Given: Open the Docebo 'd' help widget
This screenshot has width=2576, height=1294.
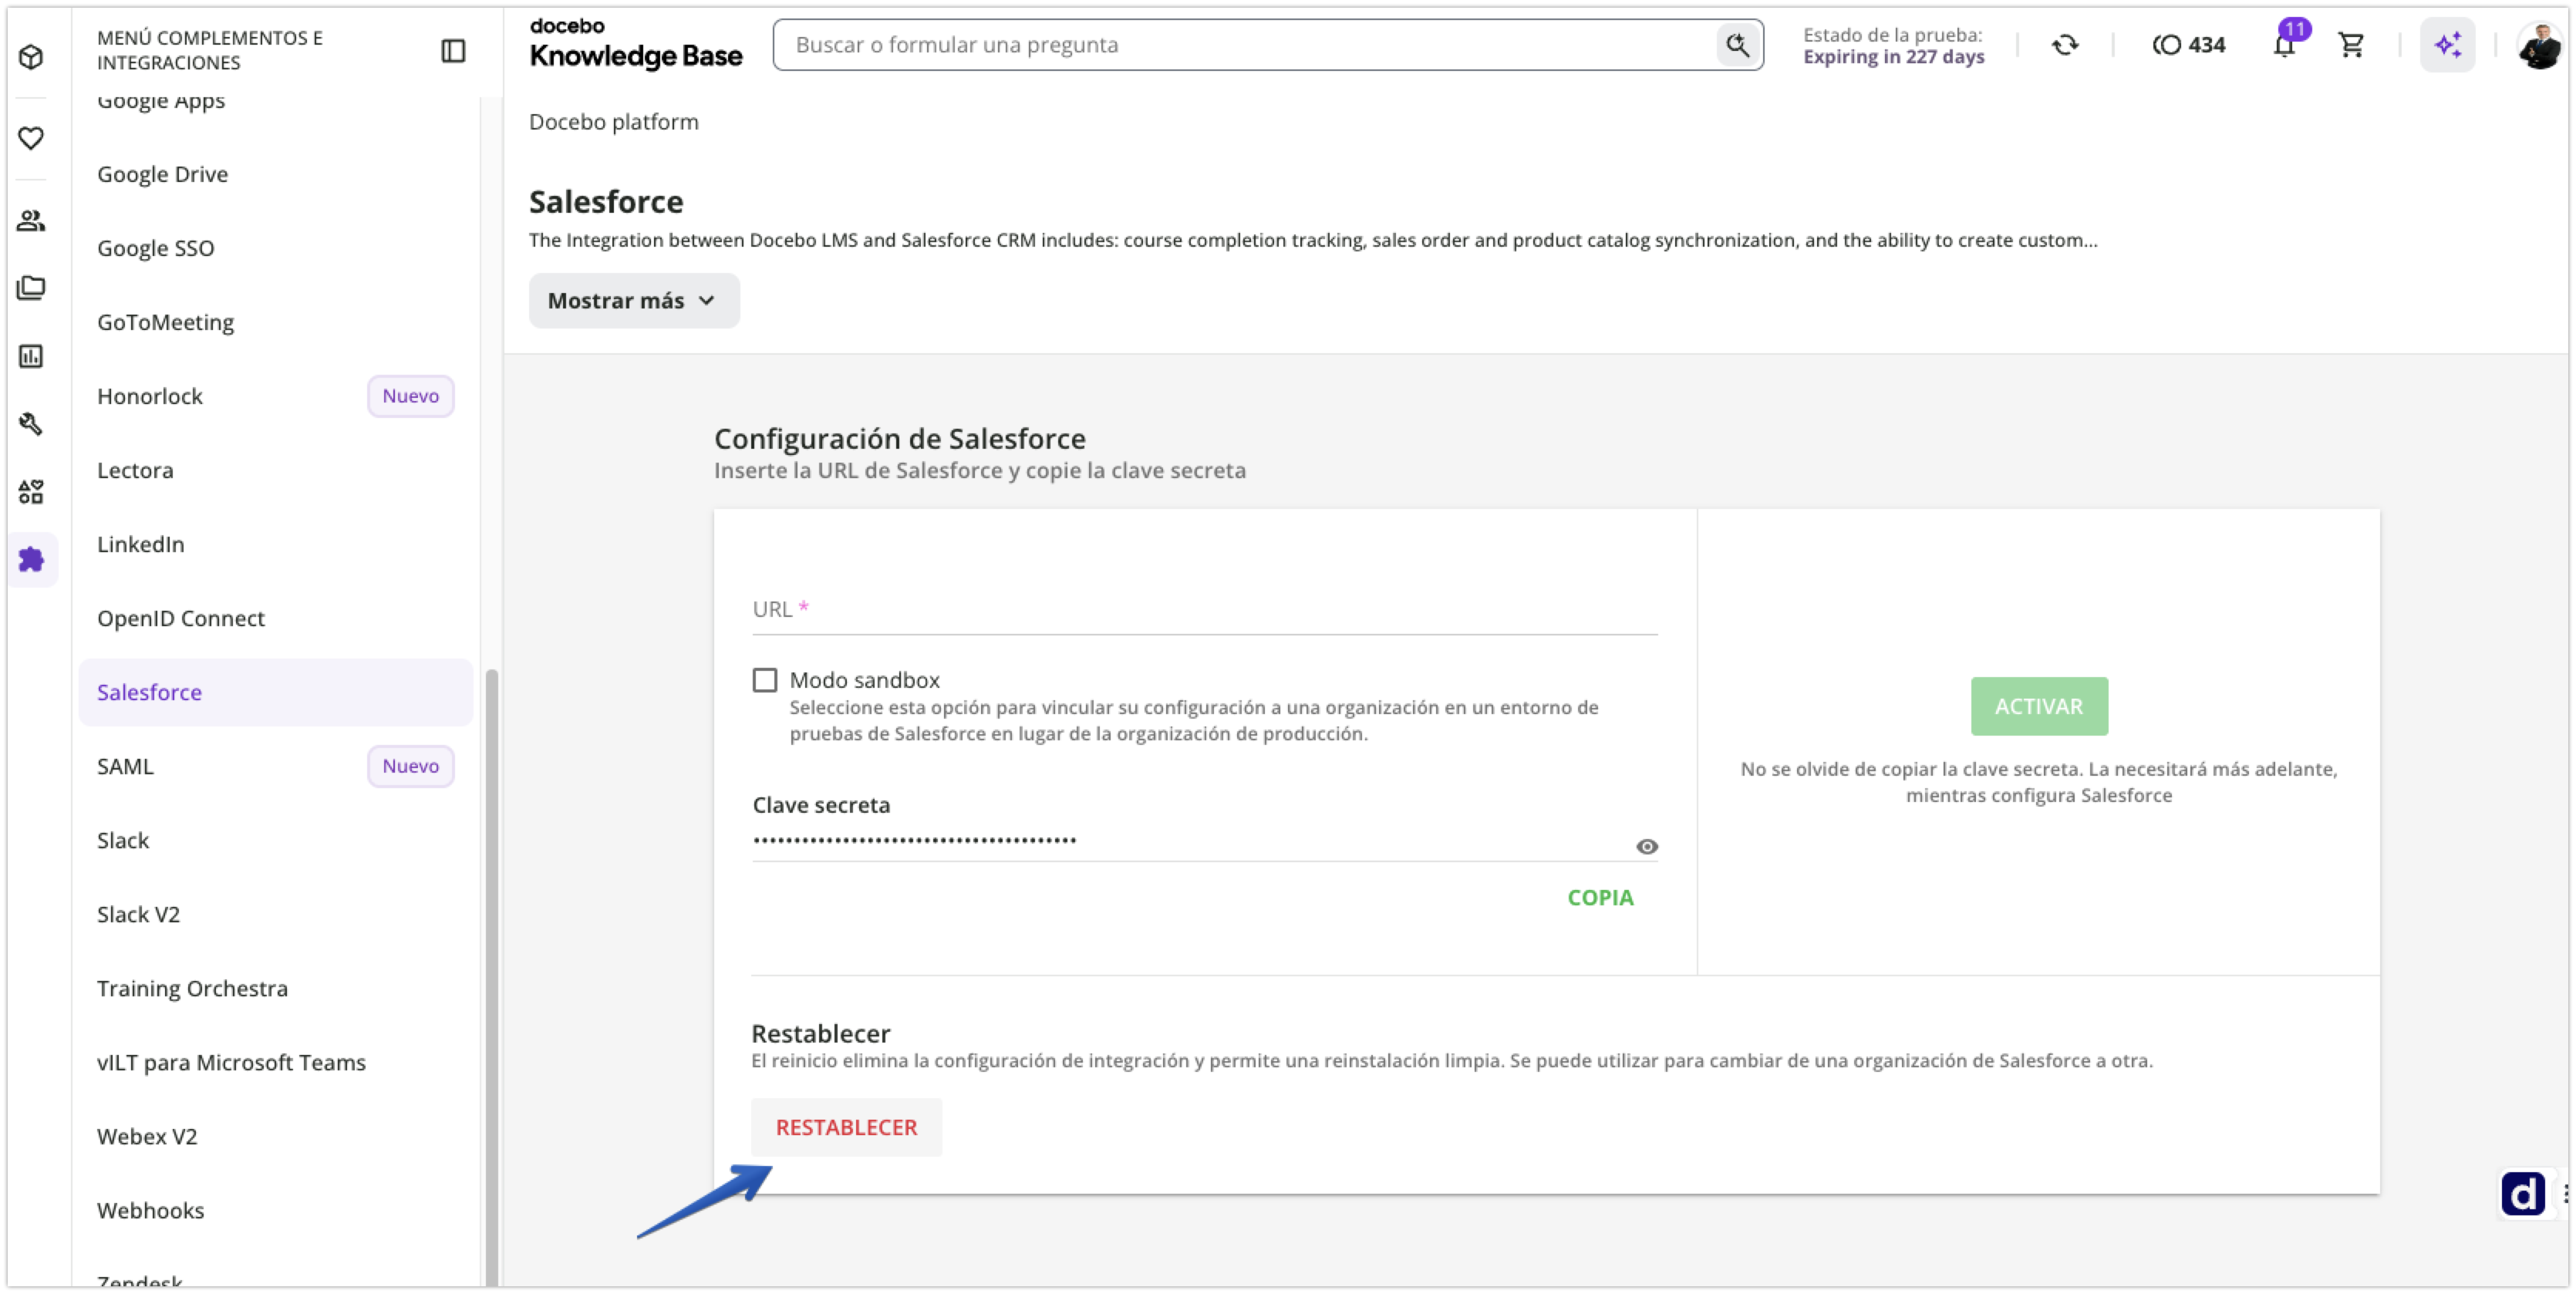Looking at the screenshot, I should [x=2523, y=1193].
